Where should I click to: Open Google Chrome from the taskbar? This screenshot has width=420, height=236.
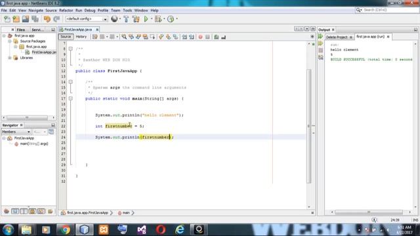pyautogui.click(x=65, y=229)
